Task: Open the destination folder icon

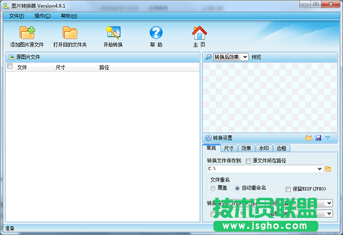Action: point(70,33)
